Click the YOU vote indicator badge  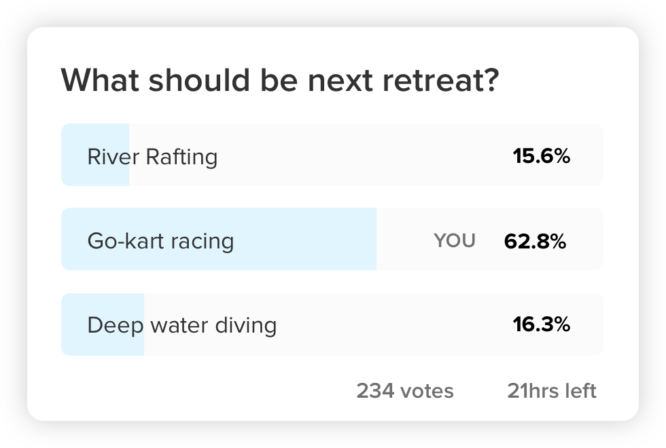[x=455, y=241]
